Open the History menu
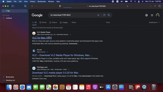Screen dimensions: 163x92 [33, 2]
